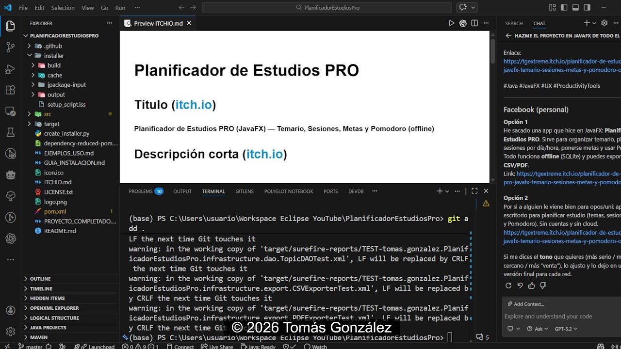Open Source Control view in activity bar
The image size is (621, 349).
10,48
